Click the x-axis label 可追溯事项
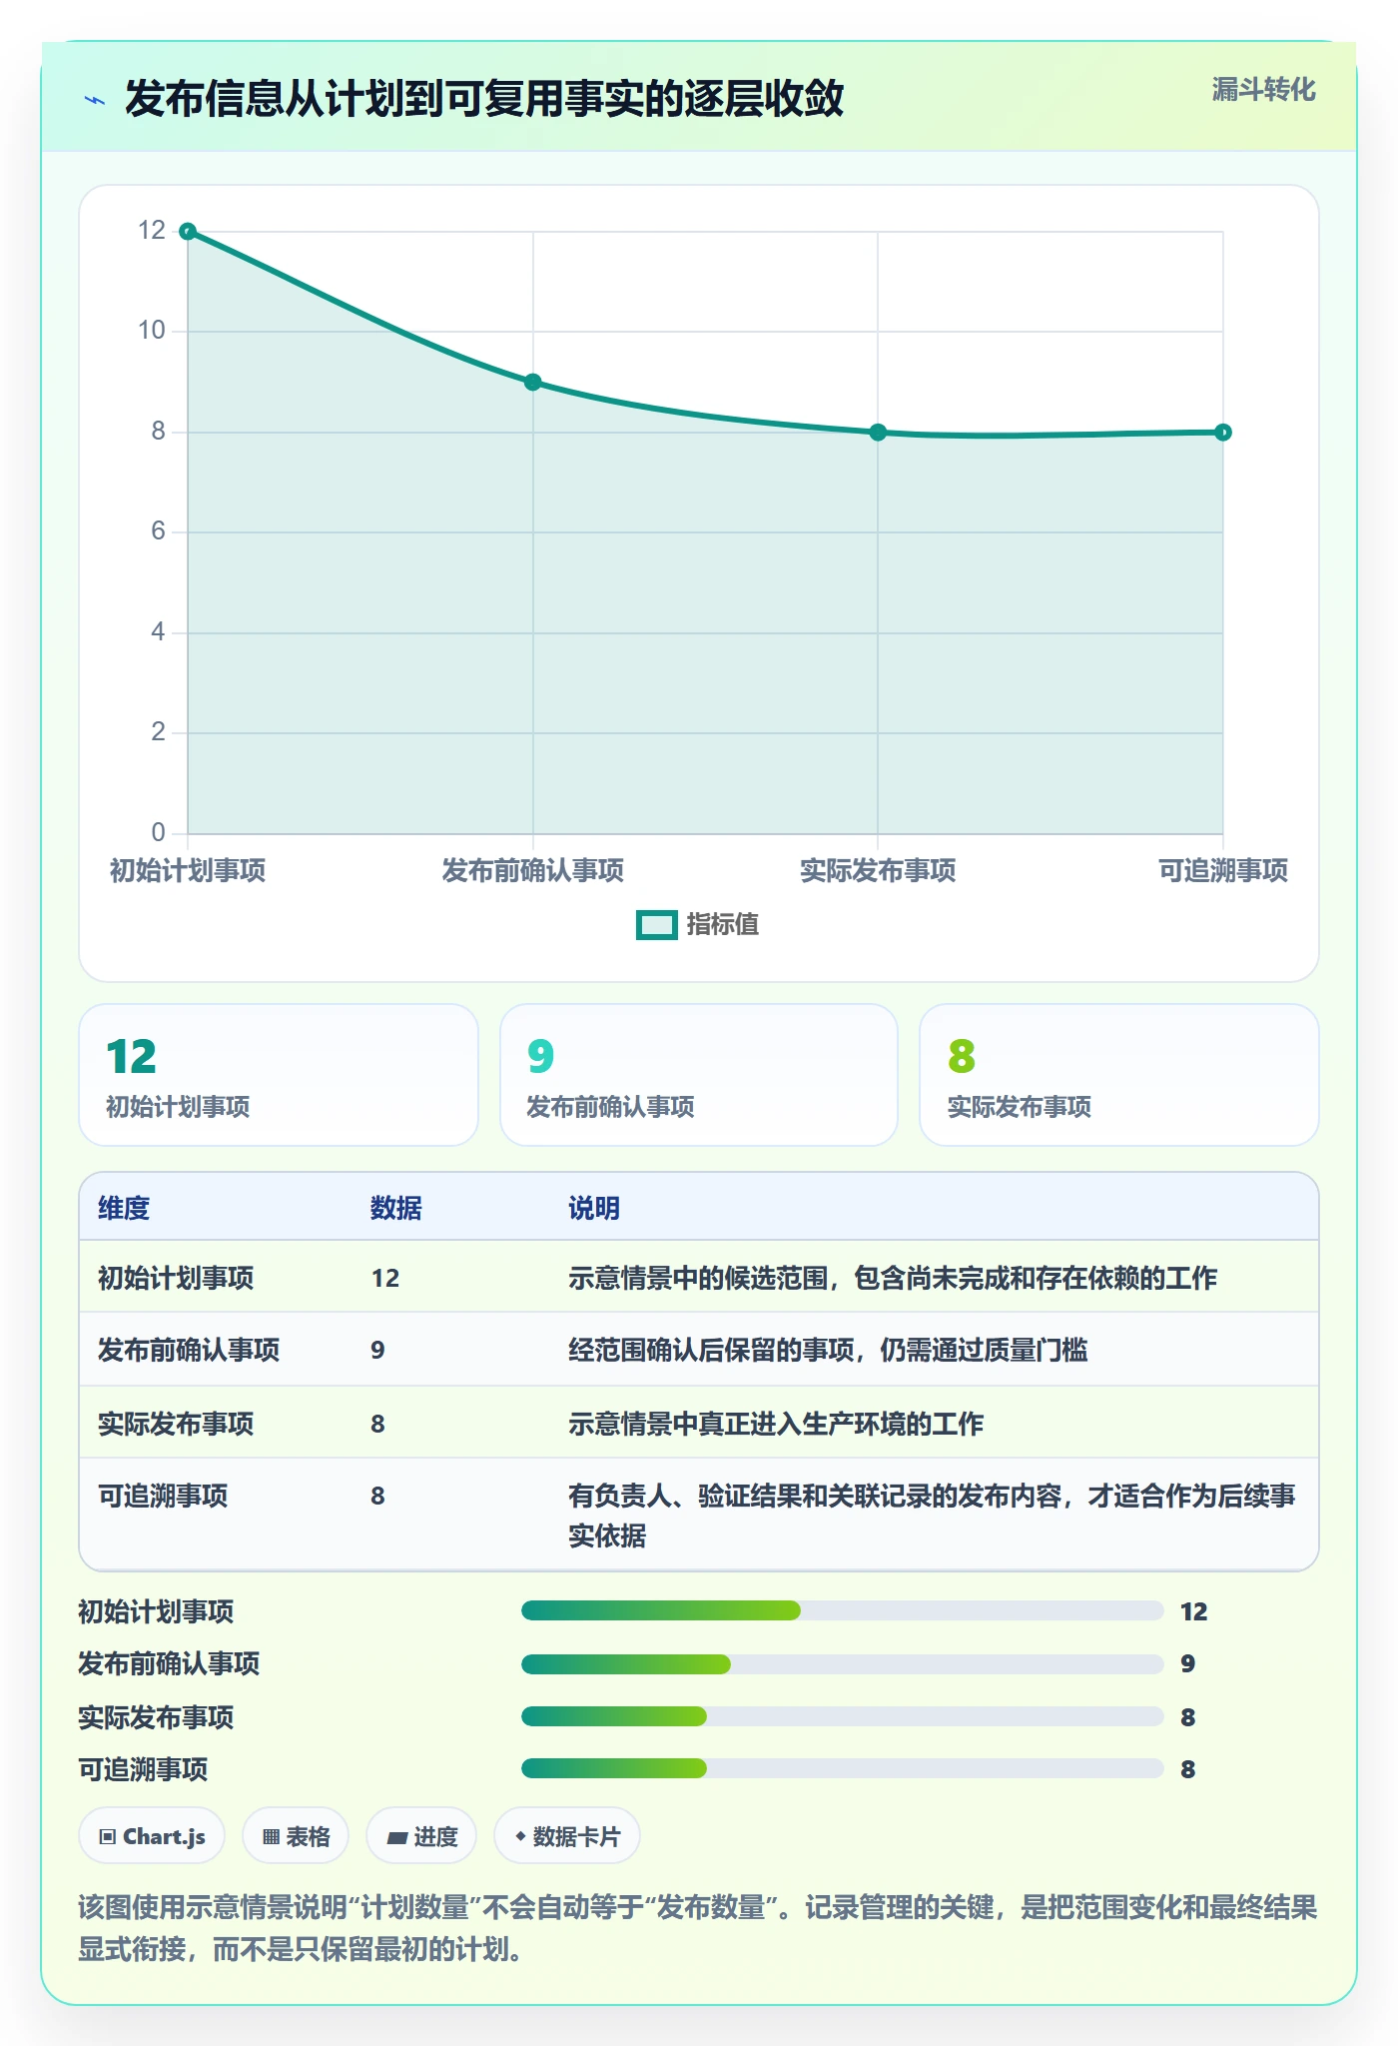 click(1223, 870)
